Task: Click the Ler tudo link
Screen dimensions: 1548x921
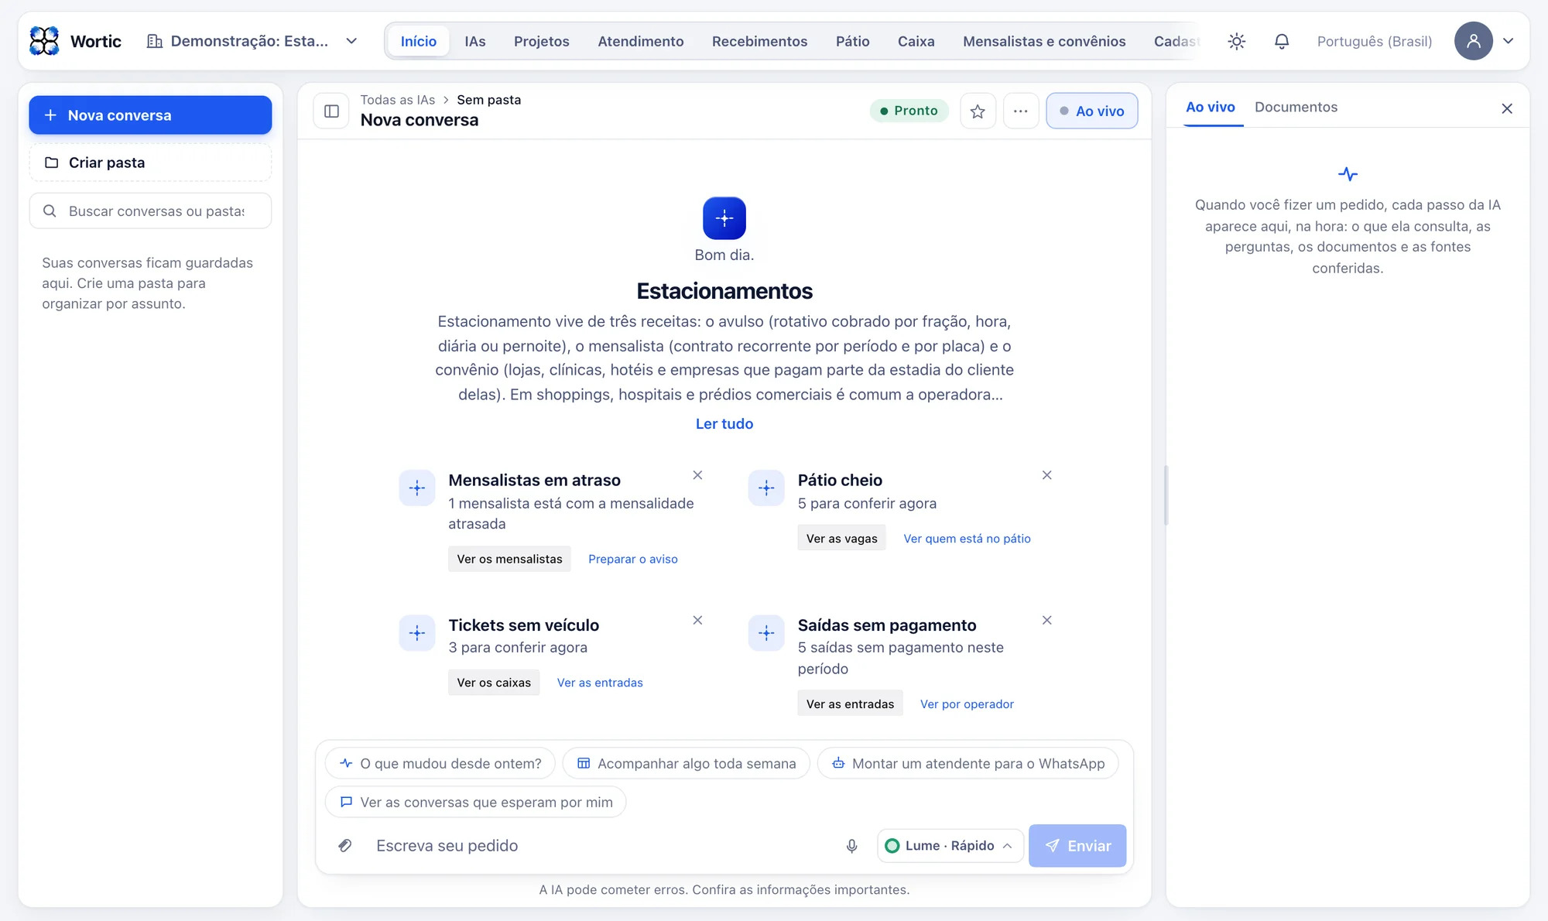Action: (724, 423)
